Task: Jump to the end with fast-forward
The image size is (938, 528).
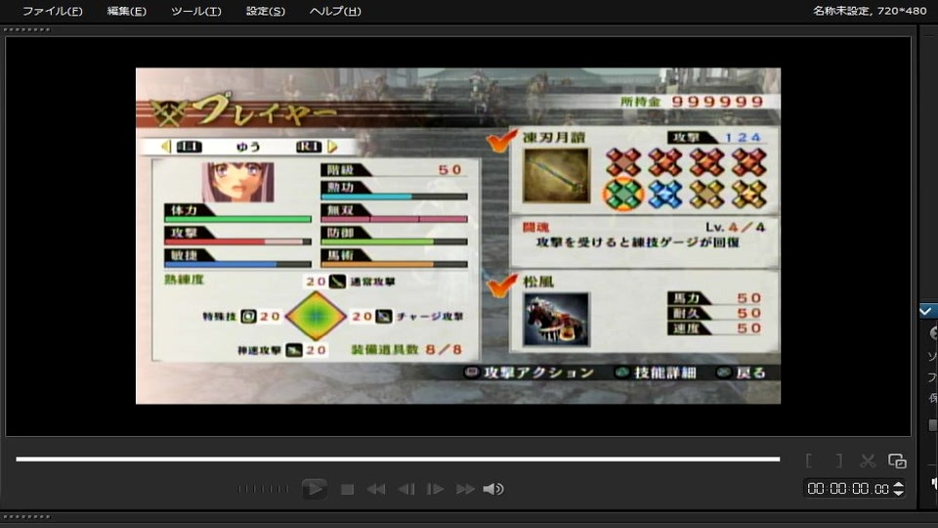Action: [465, 490]
